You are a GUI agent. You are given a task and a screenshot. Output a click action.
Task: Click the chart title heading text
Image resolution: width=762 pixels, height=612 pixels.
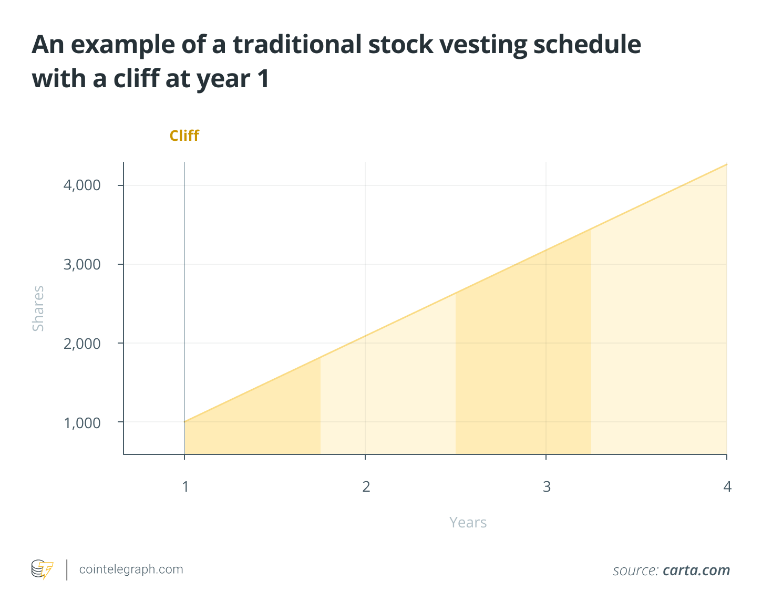pos(336,61)
